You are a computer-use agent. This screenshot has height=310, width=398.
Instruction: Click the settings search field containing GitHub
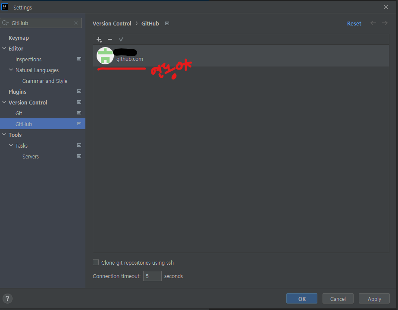(41, 23)
